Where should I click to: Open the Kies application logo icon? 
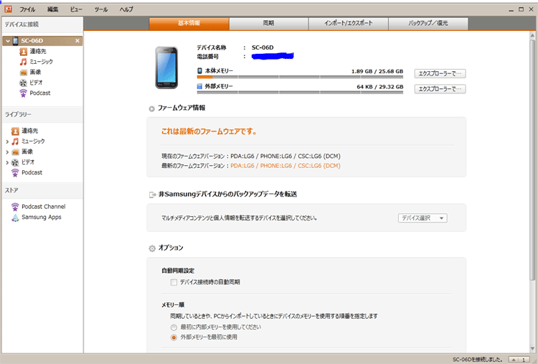tap(8, 9)
